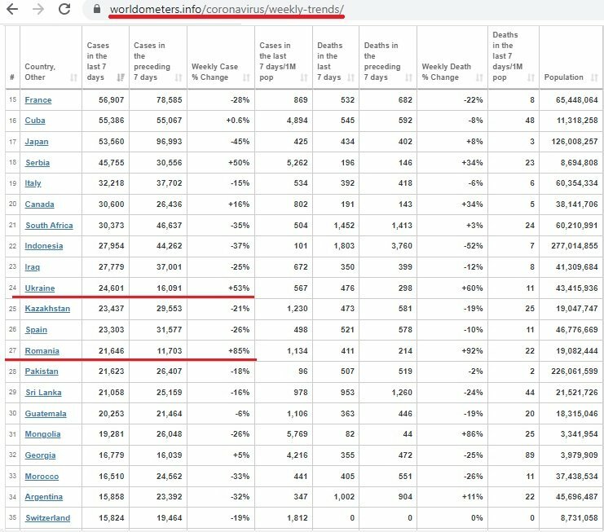This screenshot has width=604, height=532.
Task: Select Serbia's weekly death change +34%
Action: (x=472, y=163)
